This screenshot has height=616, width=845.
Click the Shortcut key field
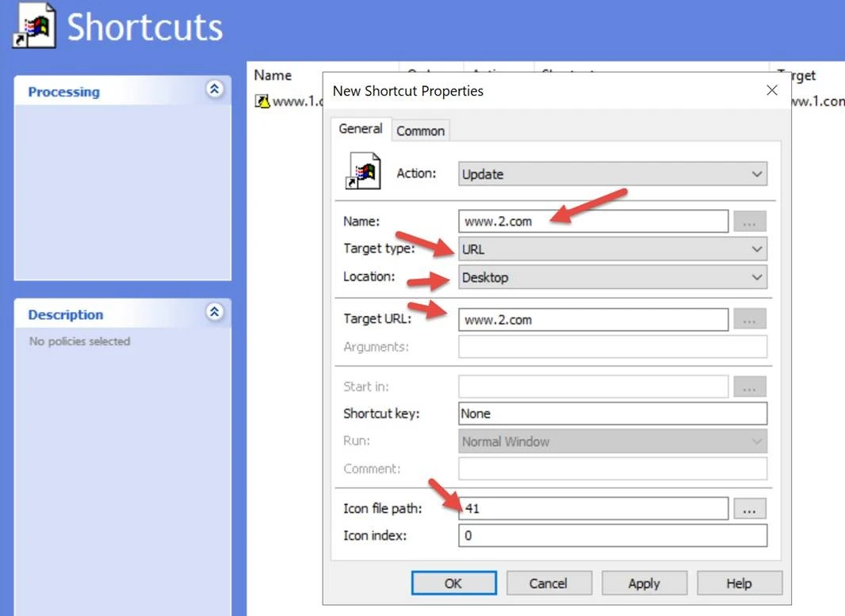[x=612, y=413]
